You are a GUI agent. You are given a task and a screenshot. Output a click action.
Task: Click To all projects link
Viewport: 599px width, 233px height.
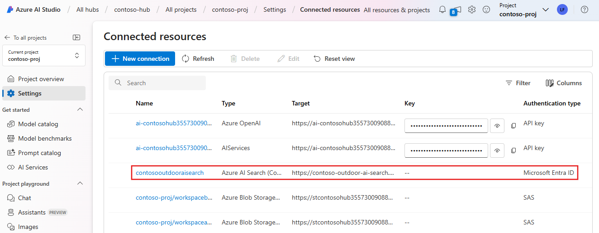(30, 38)
